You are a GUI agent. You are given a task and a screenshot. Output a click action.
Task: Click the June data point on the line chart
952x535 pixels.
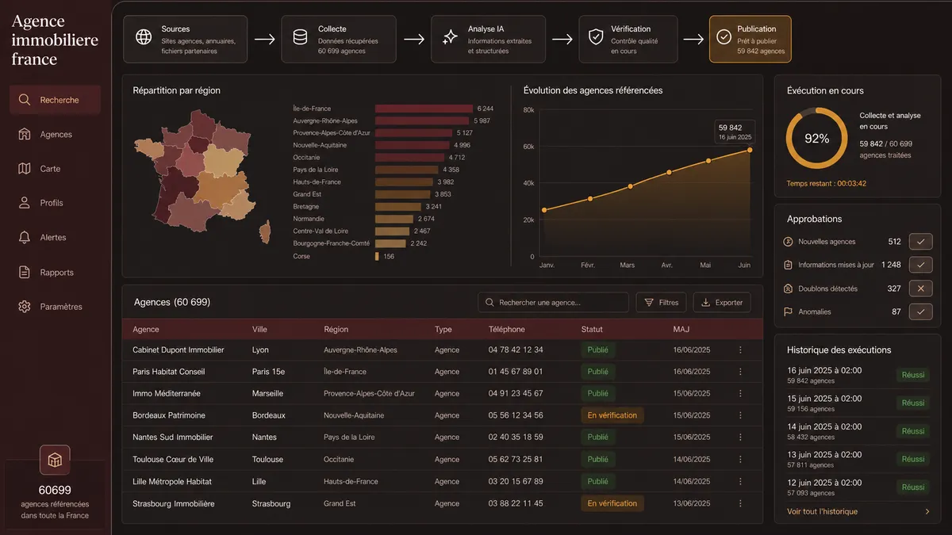(x=749, y=150)
